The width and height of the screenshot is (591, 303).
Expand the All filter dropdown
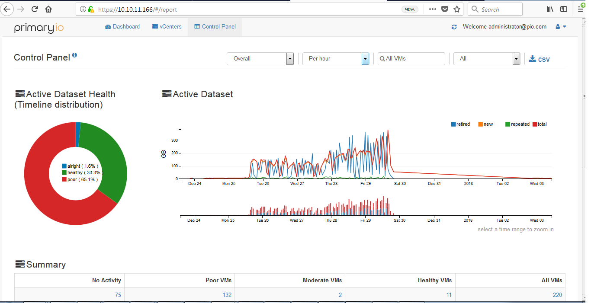pyautogui.click(x=486, y=59)
